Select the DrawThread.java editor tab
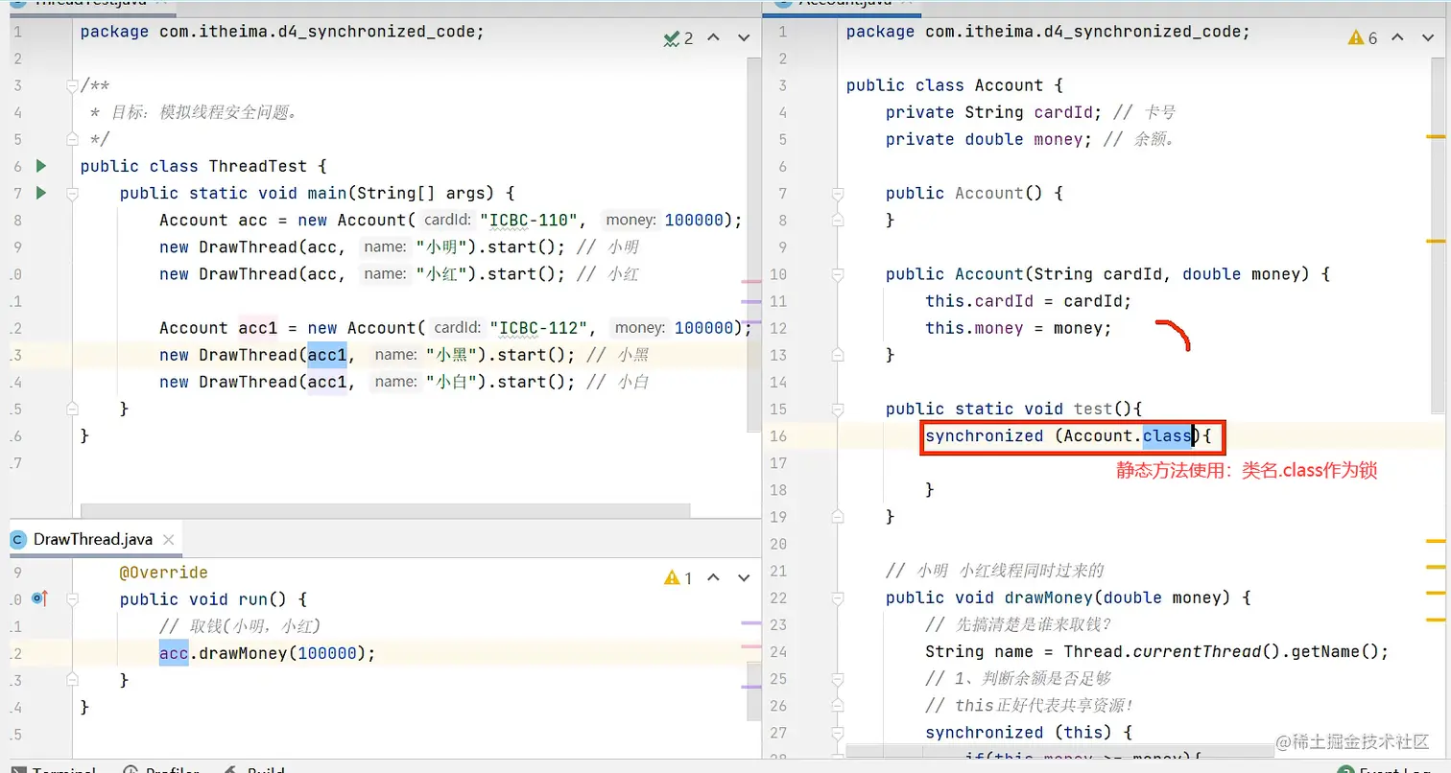The image size is (1451, 773). 92,539
